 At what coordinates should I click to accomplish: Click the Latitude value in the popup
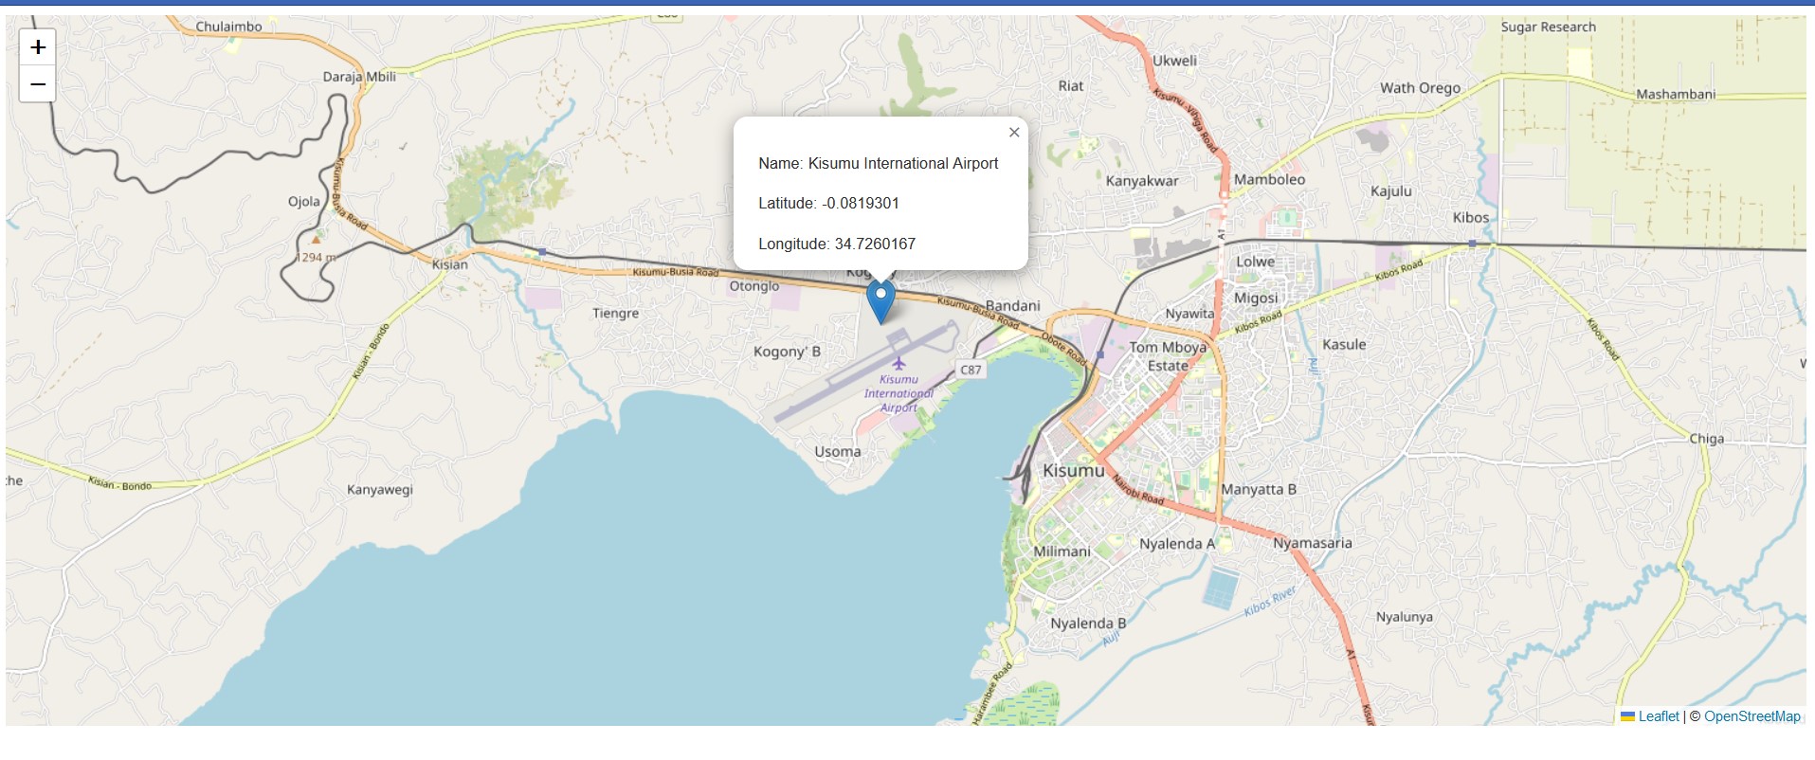pos(860,204)
